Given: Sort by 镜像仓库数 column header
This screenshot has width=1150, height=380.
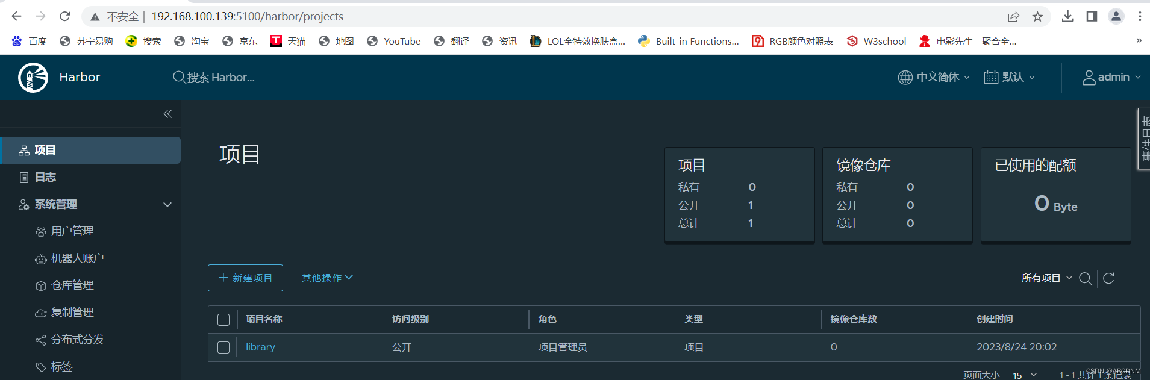Looking at the screenshot, I should 854,319.
